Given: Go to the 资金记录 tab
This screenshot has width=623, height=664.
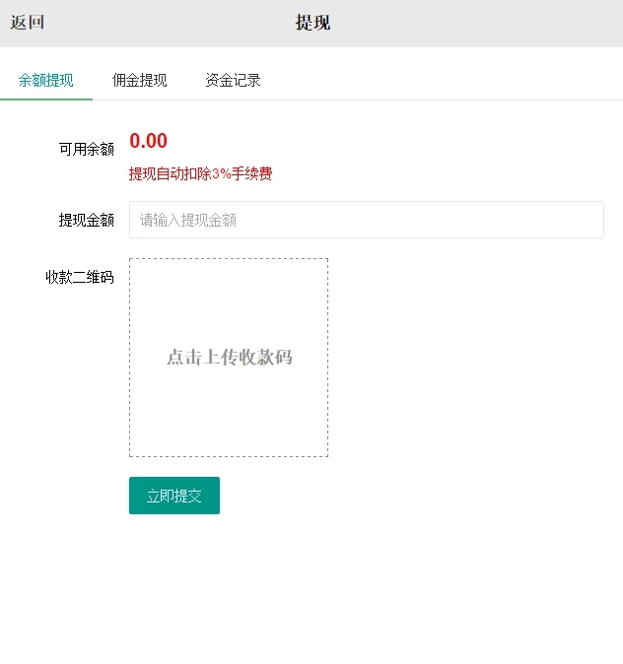Looking at the screenshot, I should point(233,81).
